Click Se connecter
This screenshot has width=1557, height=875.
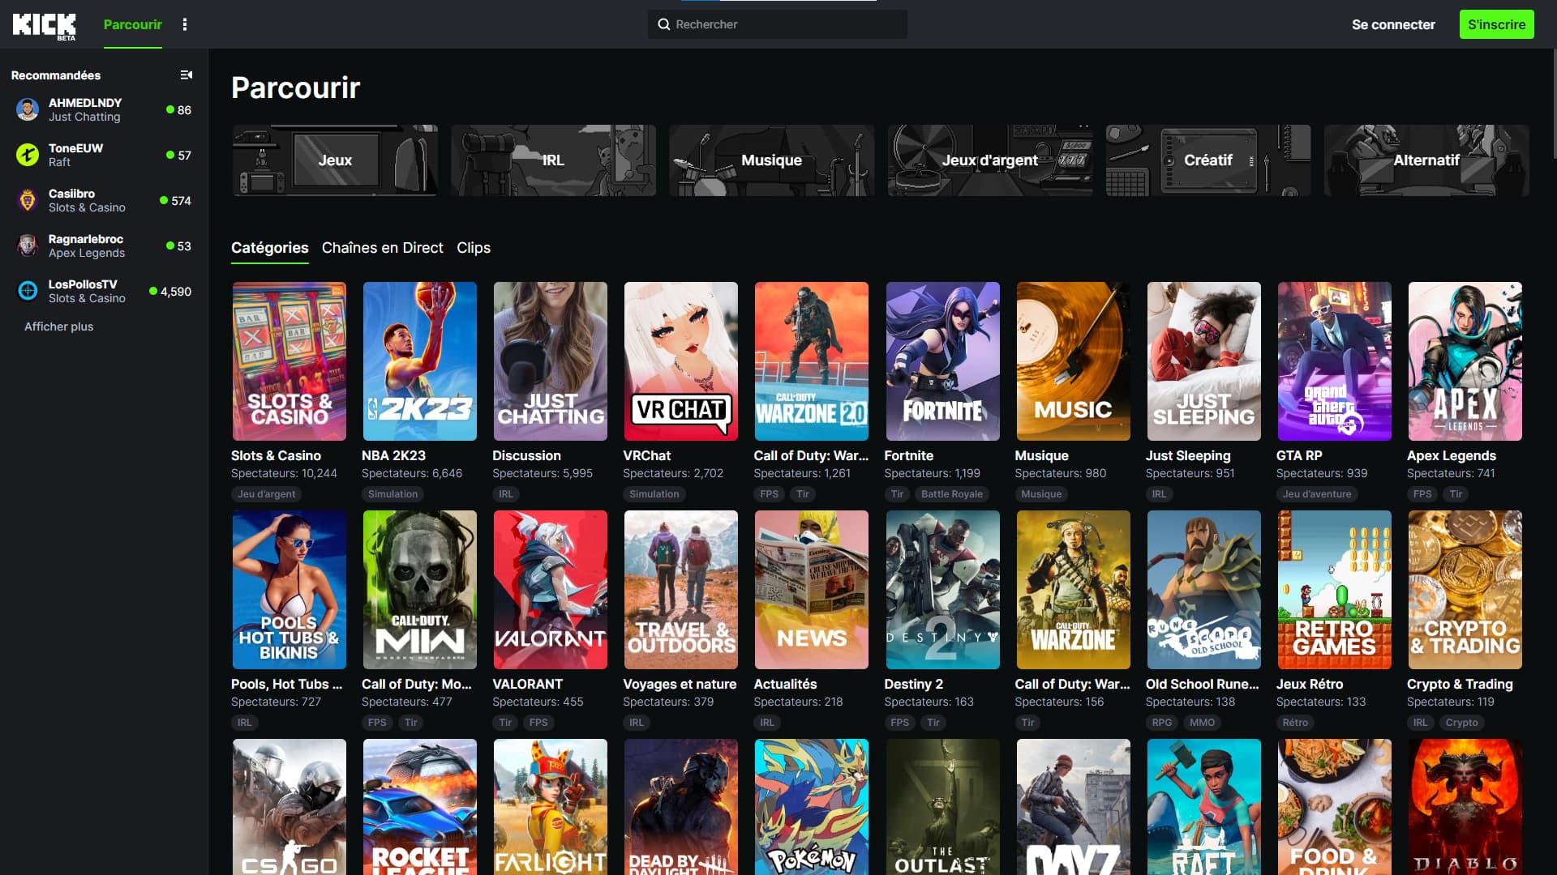tap(1392, 24)
